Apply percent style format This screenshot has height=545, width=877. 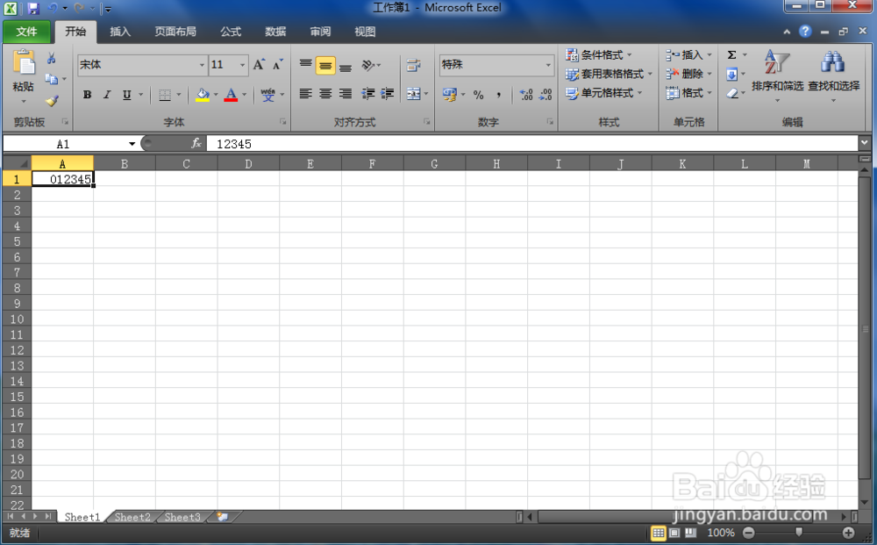(478, 95)
